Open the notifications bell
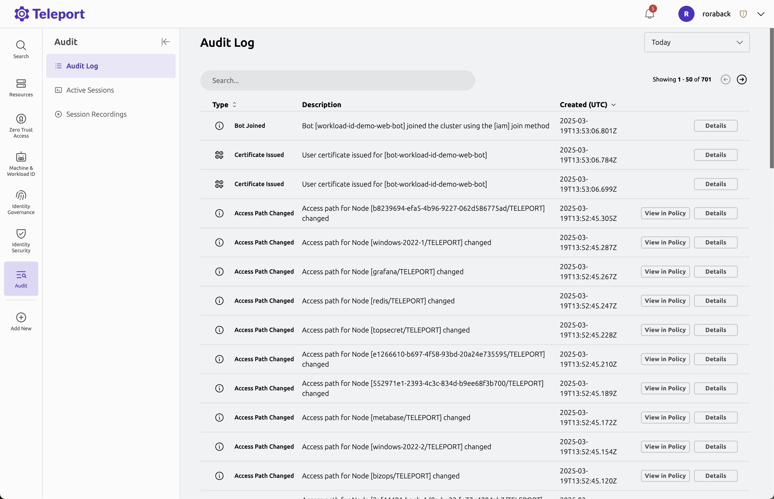 tap(649, 14)
